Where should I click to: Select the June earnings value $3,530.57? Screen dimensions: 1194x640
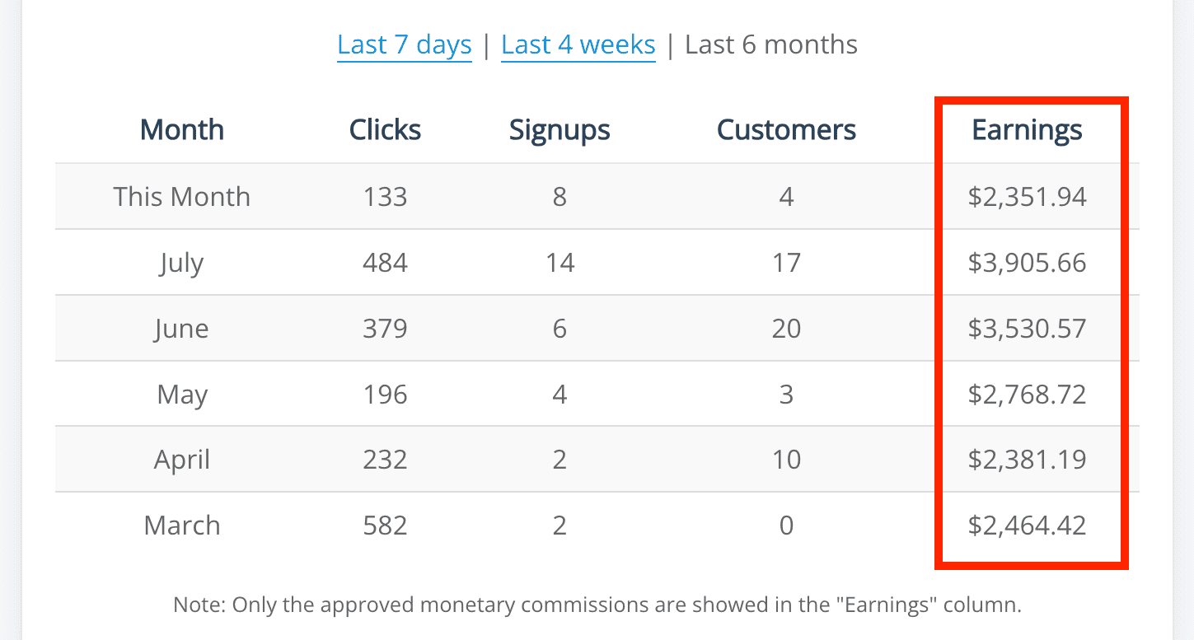click(1027, 328)
